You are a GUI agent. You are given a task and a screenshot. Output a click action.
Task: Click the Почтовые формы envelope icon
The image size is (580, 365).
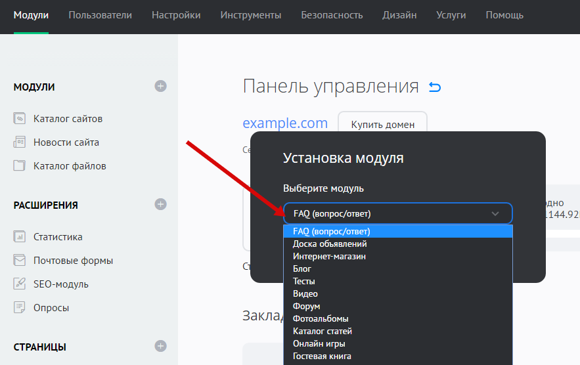point(19,261)
